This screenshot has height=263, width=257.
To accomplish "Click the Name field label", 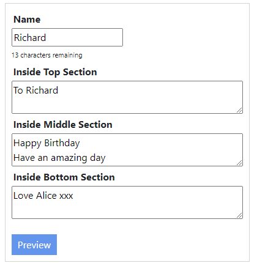I will [27, 20].
